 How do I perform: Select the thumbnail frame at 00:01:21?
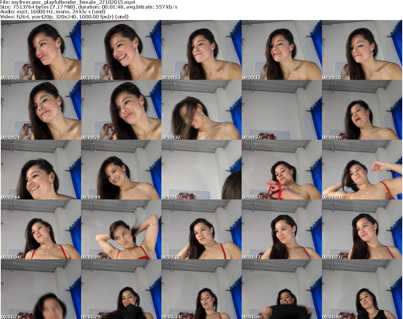point(362,229)
